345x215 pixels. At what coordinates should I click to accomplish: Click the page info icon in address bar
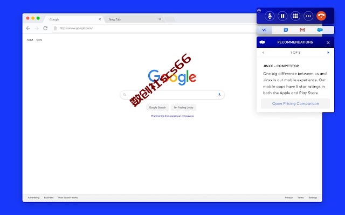(56, 28)
